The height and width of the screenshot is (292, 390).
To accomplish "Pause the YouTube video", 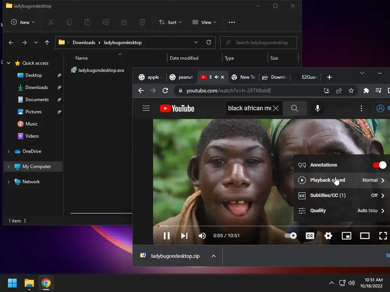I will click(167, 236).
